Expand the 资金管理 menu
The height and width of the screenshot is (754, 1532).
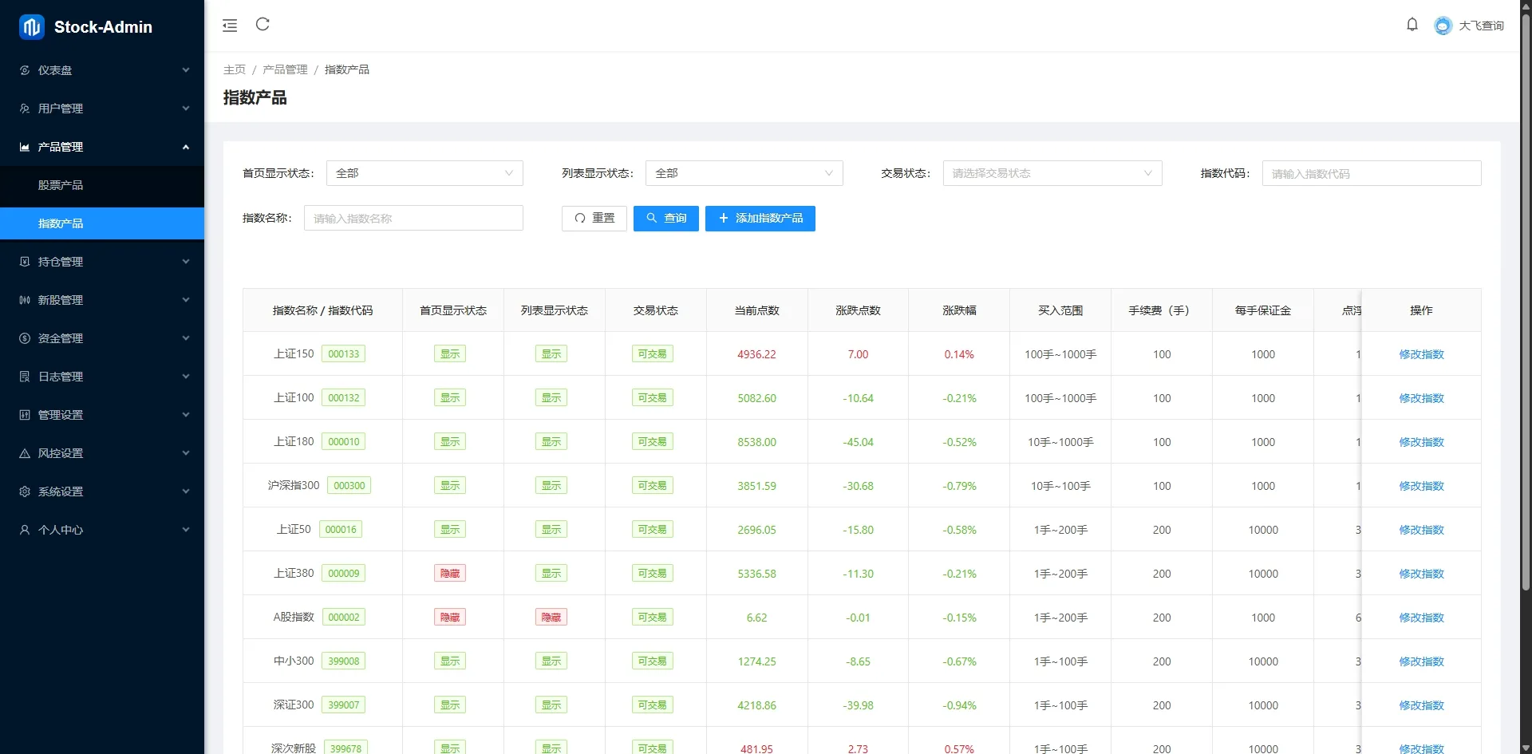coord(102,338)
